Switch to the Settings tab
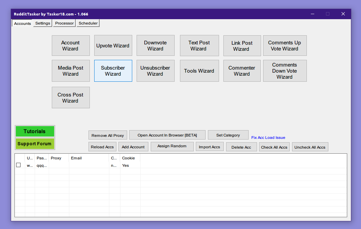Image resolution: width=361 pixels, height=229 pixels. [43, 23]
